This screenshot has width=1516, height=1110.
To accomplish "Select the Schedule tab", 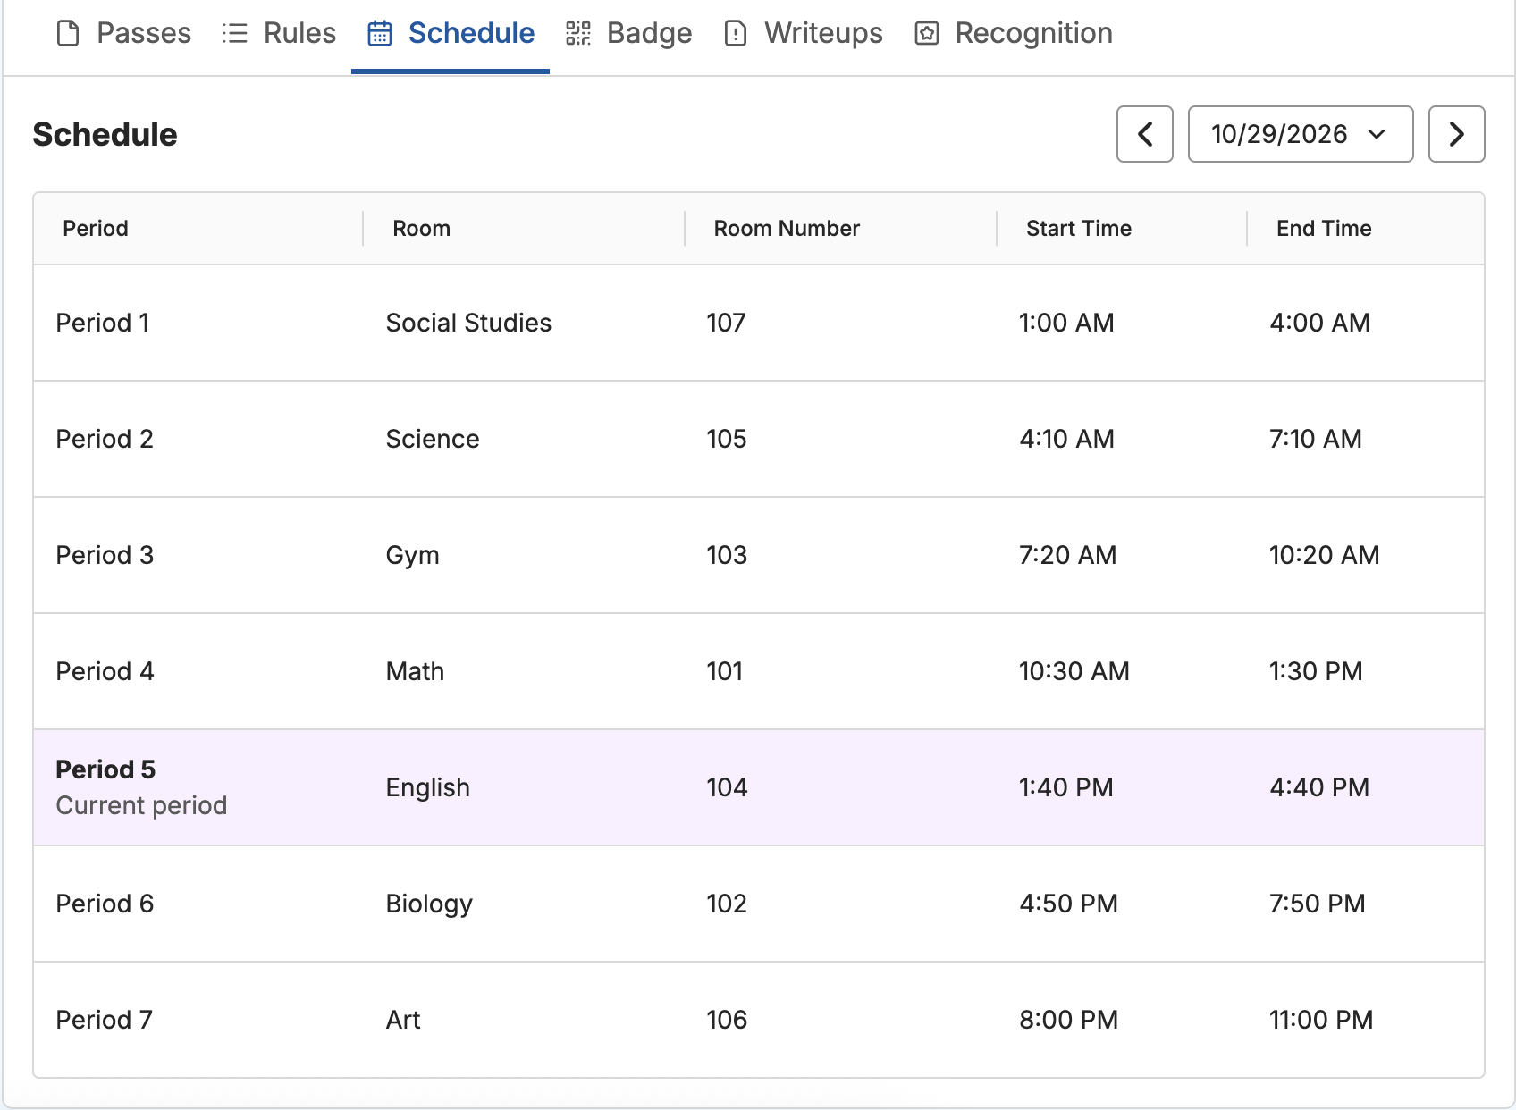I will click(x=451, y=34).
